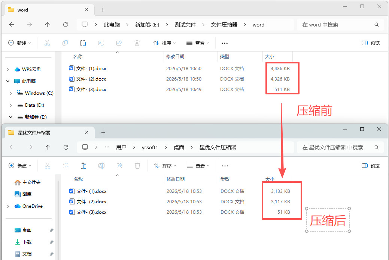Open 查看 dropdown in 星优文件压缩器 window
Viewport: 389px width, 260px height.
point(198,166)
